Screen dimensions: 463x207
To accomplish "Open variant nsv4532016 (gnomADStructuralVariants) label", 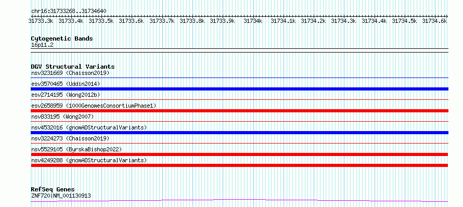I will point(89,127).
